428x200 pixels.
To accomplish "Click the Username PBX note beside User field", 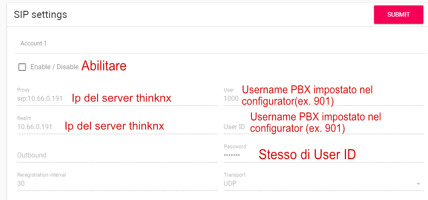I will [307, 95].
